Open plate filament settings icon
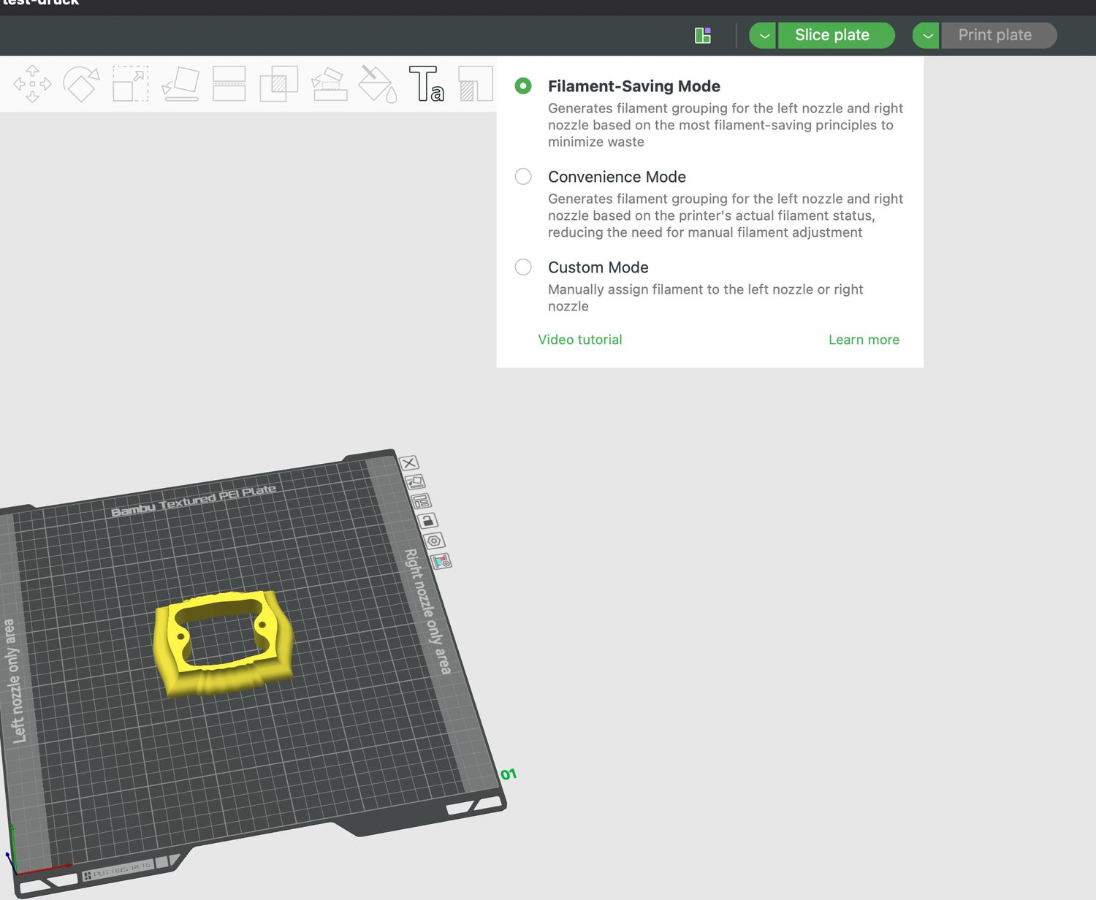Viewport: 1096px width, 900px height. tap(441, 561)
